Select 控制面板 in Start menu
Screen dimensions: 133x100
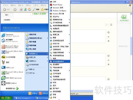click(x=37, y=54)
